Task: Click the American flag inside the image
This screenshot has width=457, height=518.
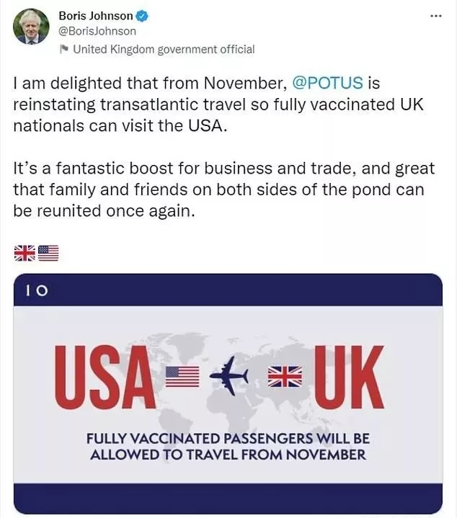Action: (181, 376)
